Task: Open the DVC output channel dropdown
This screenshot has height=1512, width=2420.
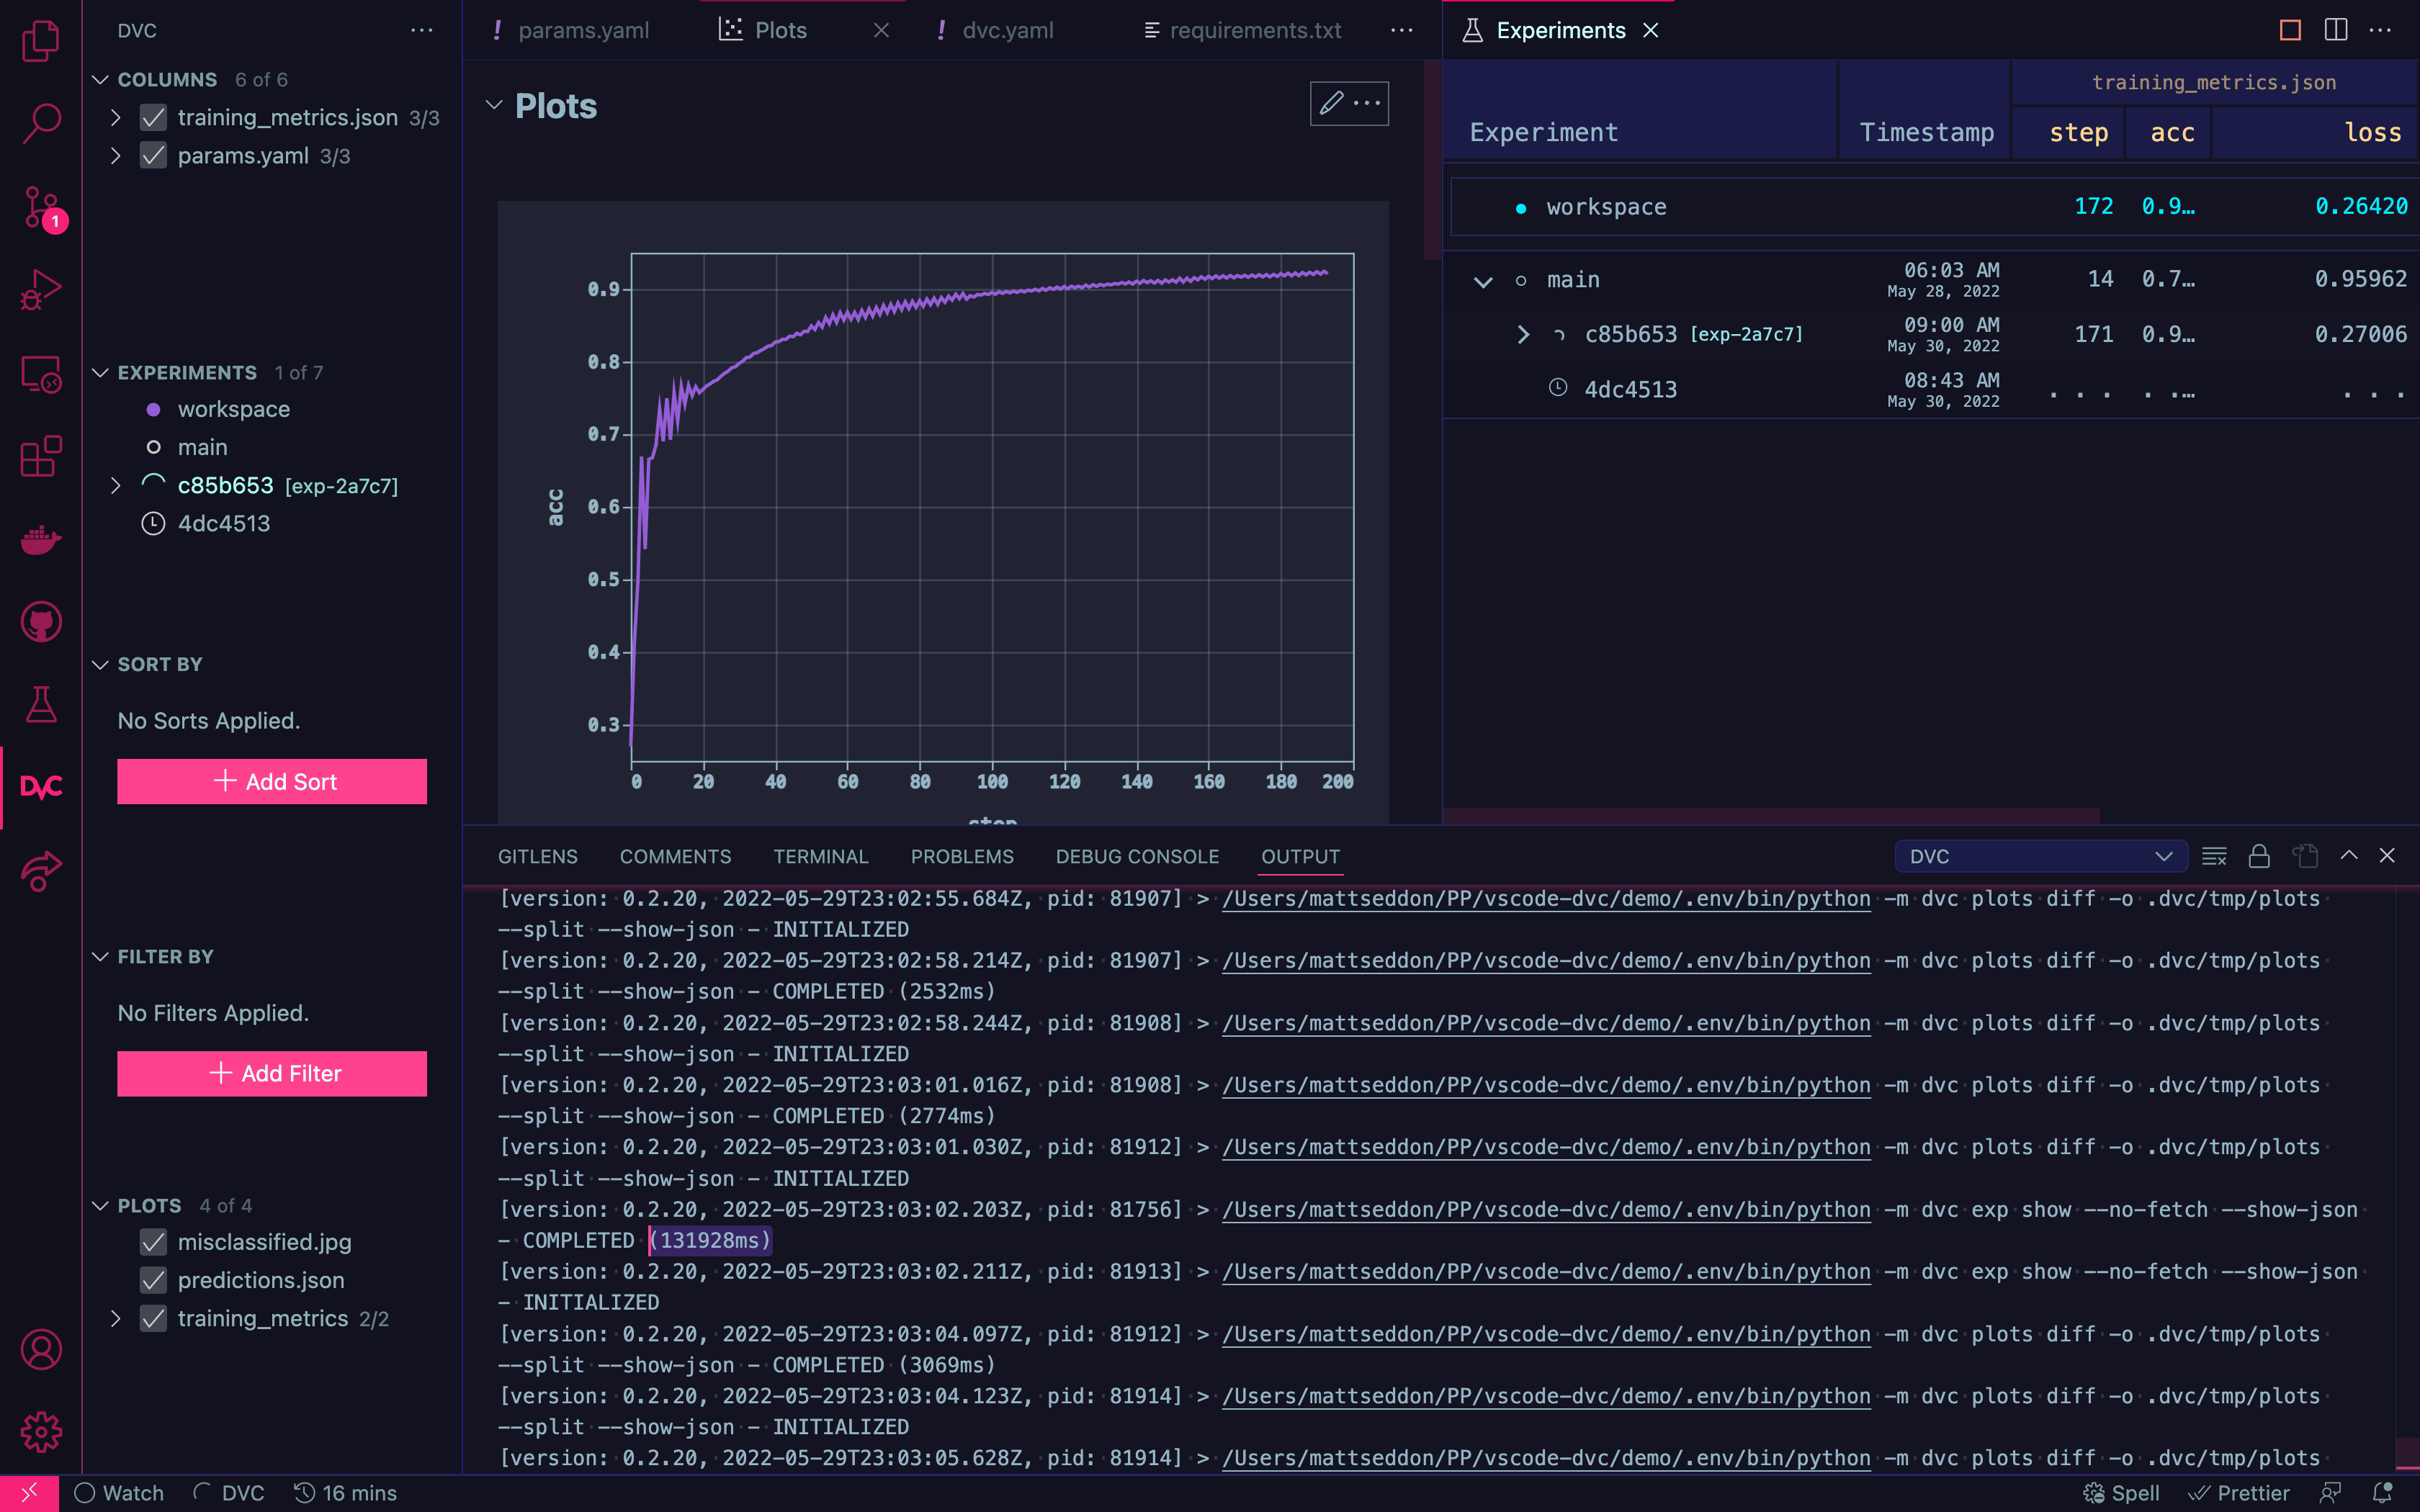Action: tap(2040, 856)
